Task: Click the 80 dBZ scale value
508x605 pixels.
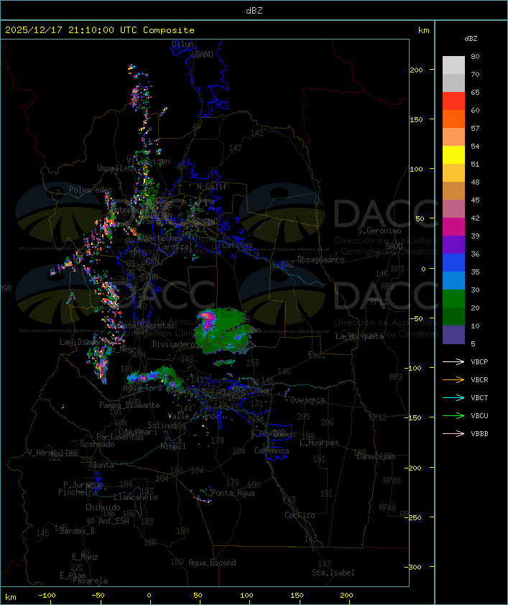Action: [x=475, y=56]
